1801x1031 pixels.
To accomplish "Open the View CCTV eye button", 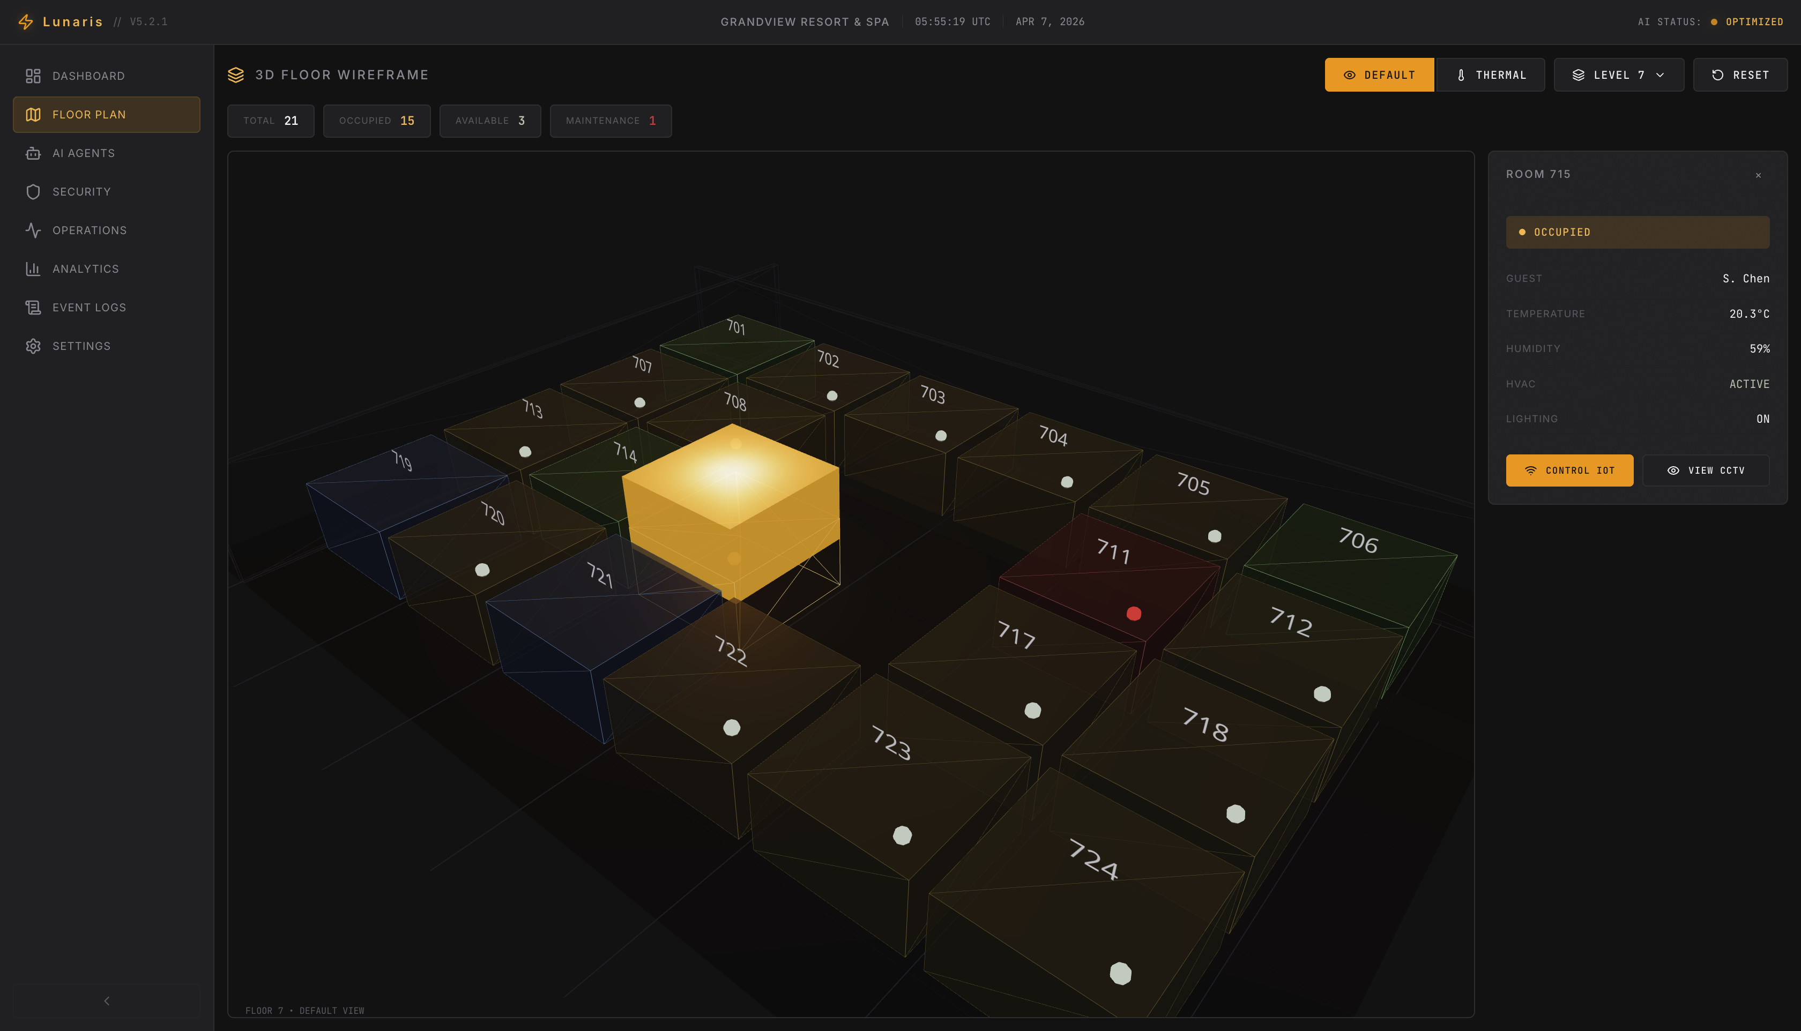I will click(x=1706, y=470).
